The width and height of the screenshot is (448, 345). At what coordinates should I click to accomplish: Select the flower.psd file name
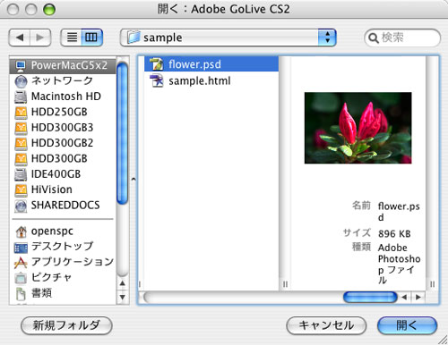pos(194,64)
